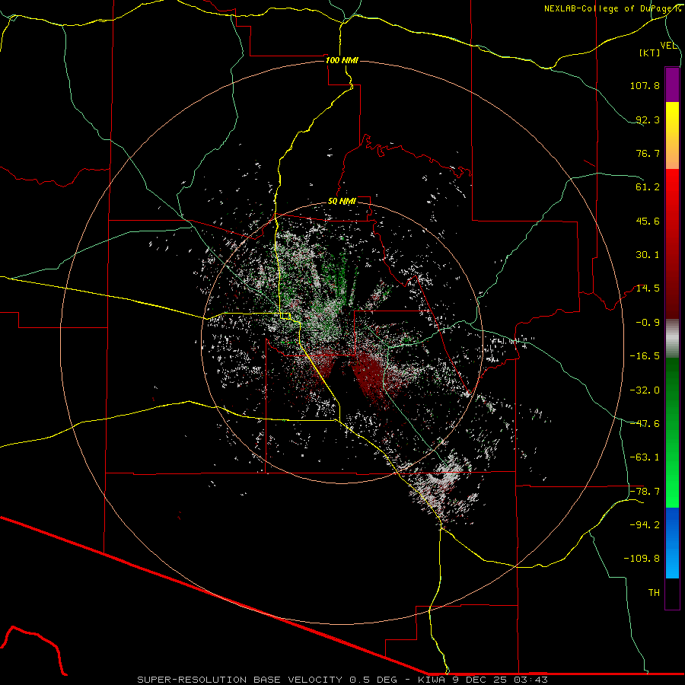The image size is (685, 685).
Task: Click the blue segment of the velocity color bar
Action: coord(672,543)
